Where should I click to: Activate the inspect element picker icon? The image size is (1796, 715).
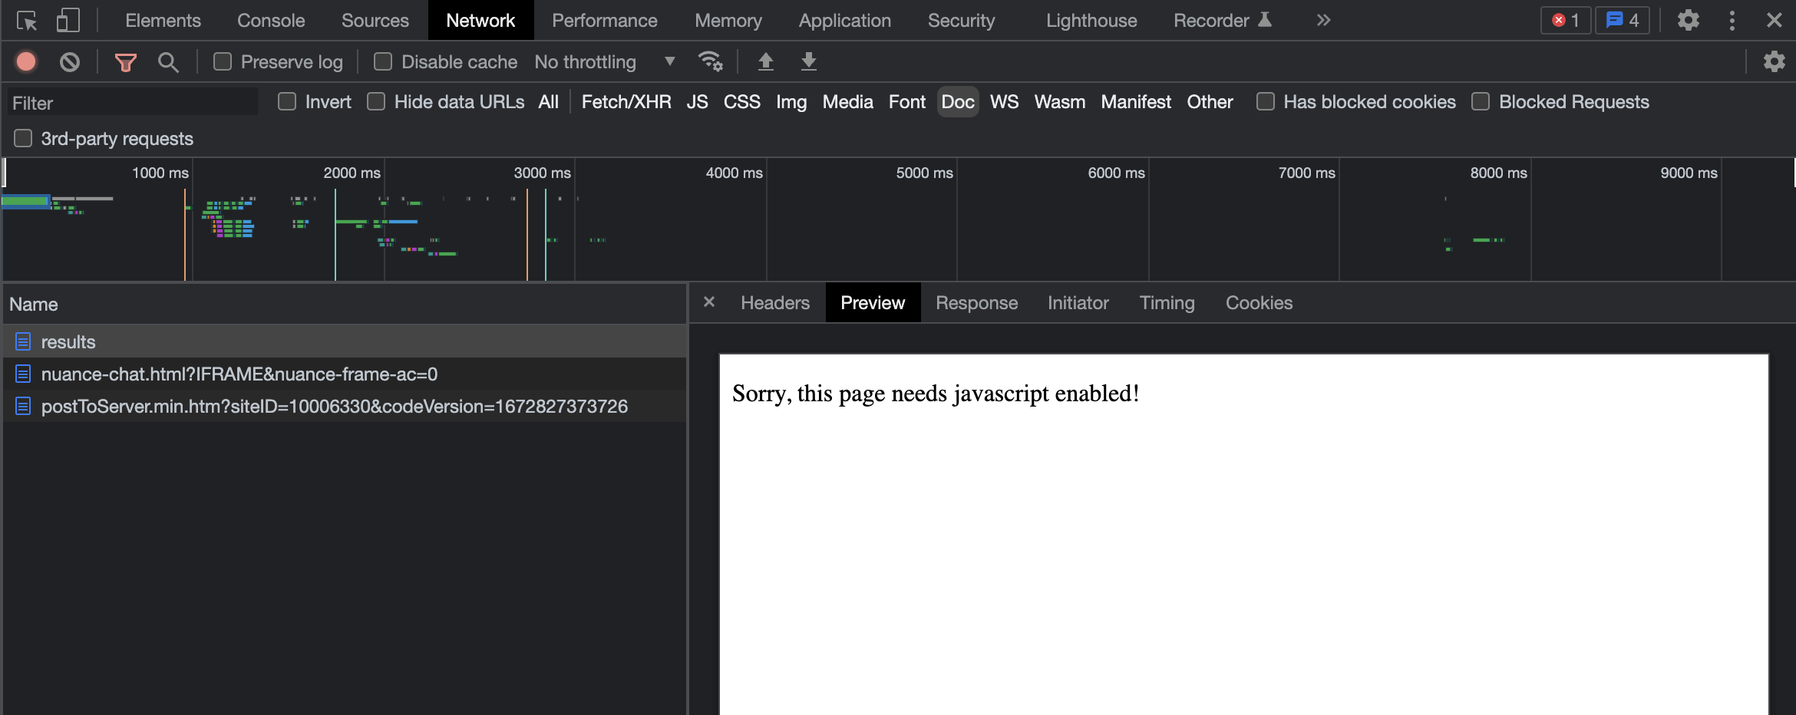coord(27,21)
